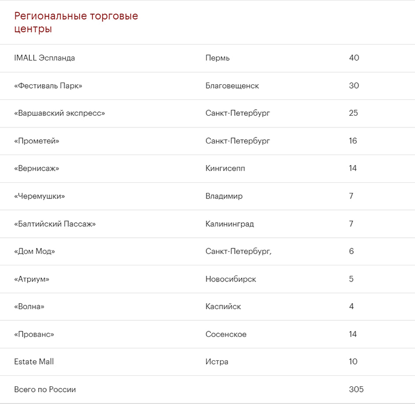This screenshot has width=415, height=404.
Task: Click «Фестиваль Парк» in the table
Action: click(48, 86)
